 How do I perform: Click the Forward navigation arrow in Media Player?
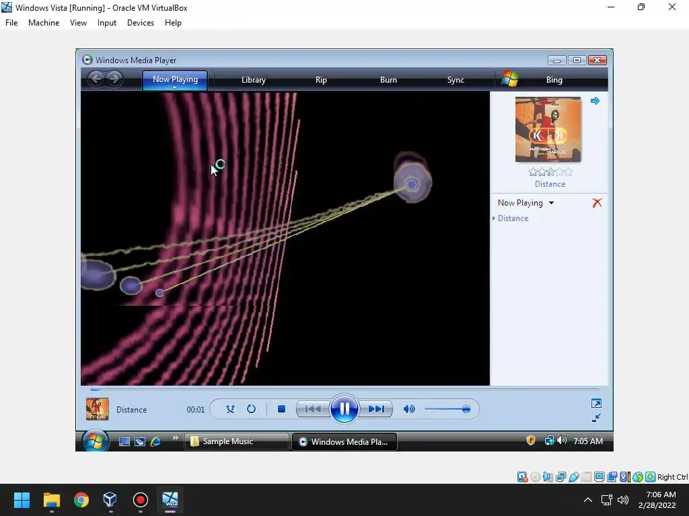[x=114, y=79]
